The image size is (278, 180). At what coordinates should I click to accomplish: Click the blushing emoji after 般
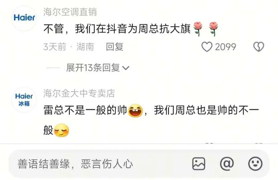(x=61, y=130)
